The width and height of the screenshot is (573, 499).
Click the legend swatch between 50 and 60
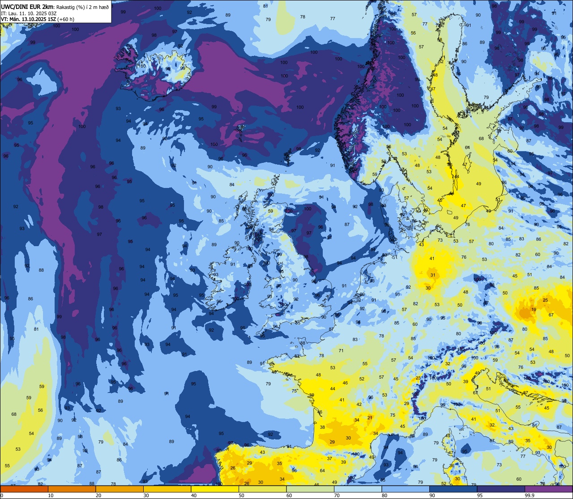262,489
